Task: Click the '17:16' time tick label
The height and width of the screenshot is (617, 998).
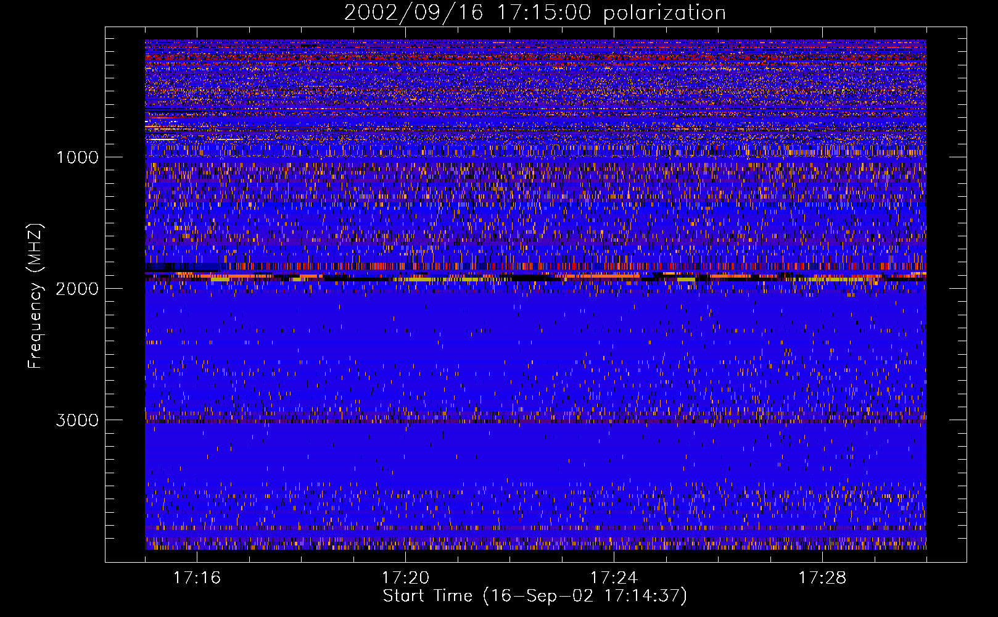Action: click(x=197, y=578)
